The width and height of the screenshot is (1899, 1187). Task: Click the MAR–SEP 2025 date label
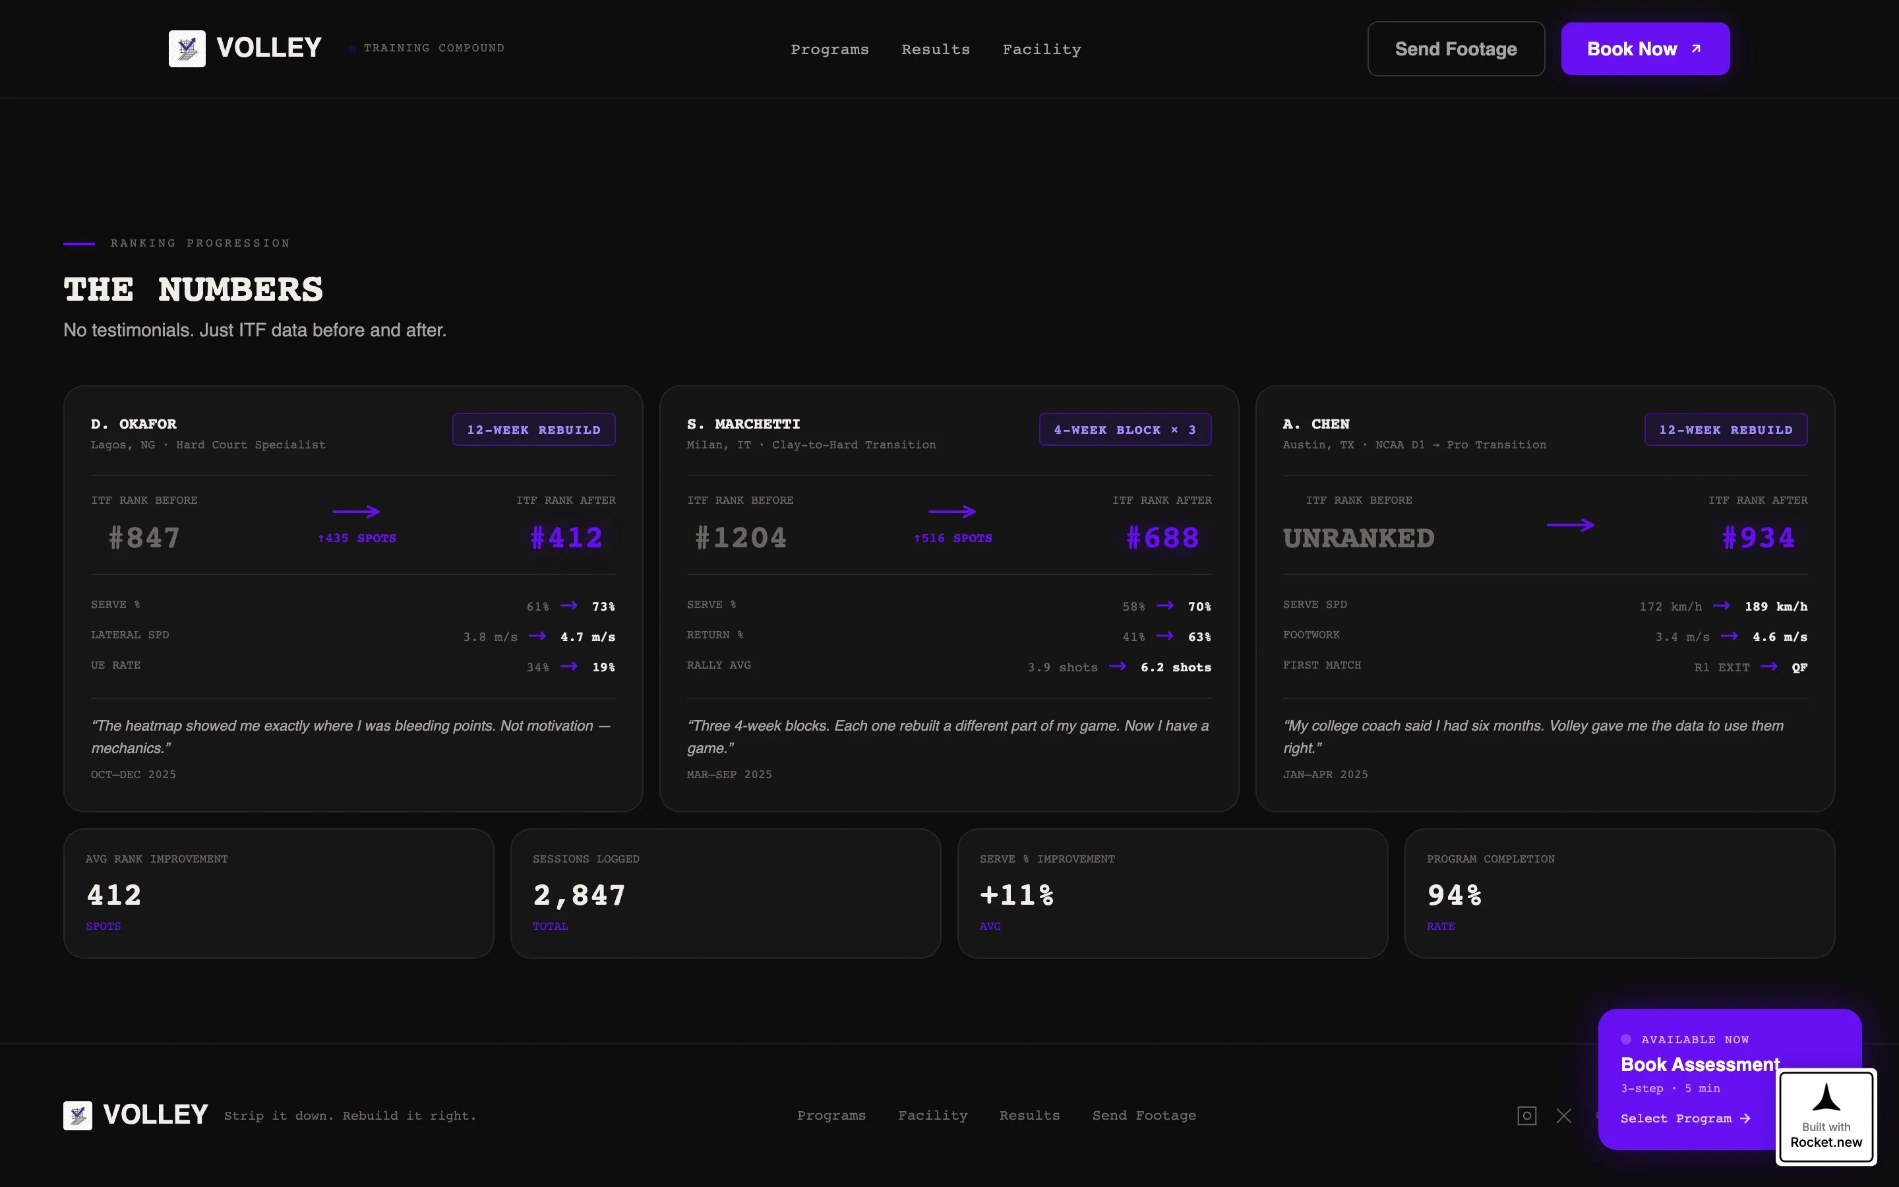point(729,774)
